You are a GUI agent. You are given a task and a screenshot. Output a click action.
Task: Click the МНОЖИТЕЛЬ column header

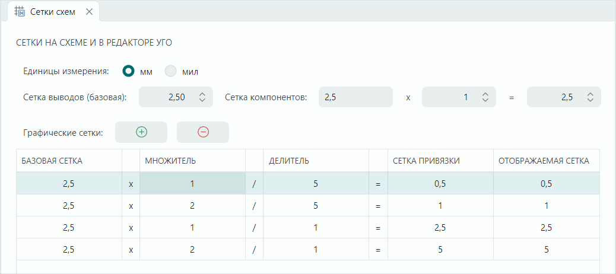pos(192,161)
